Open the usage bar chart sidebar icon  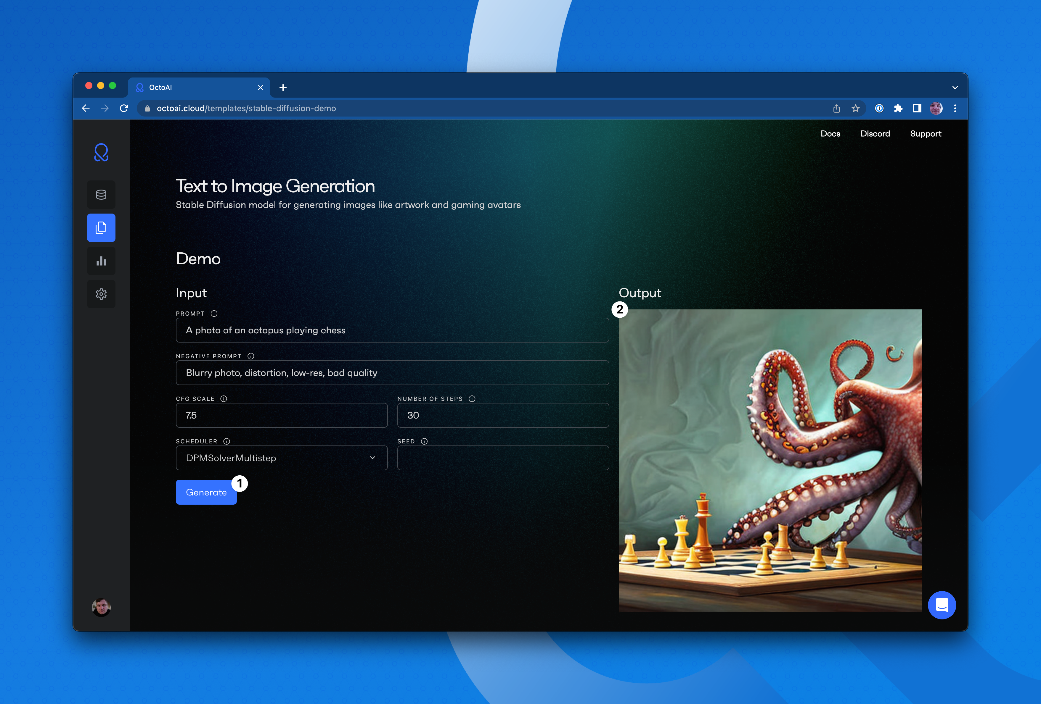(x=101, y=261)
